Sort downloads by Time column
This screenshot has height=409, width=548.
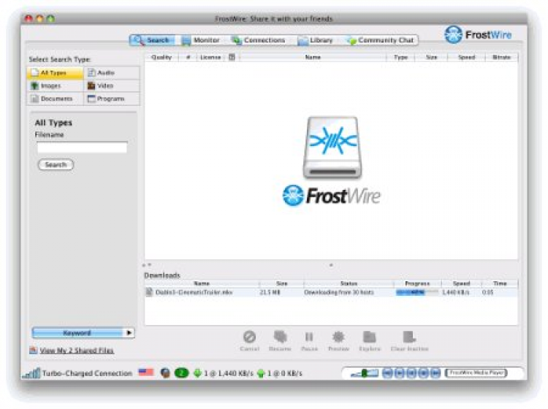pyautogui.click(x=500, y=283)
